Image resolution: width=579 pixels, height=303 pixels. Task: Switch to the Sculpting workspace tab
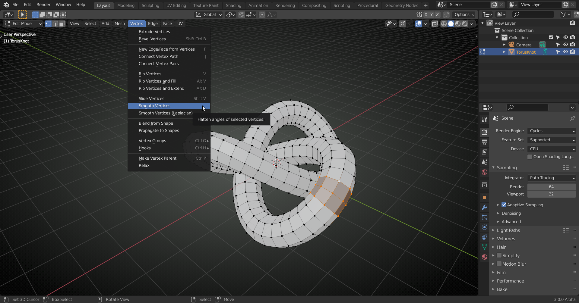pyautogui.click(x=150, y=5)
